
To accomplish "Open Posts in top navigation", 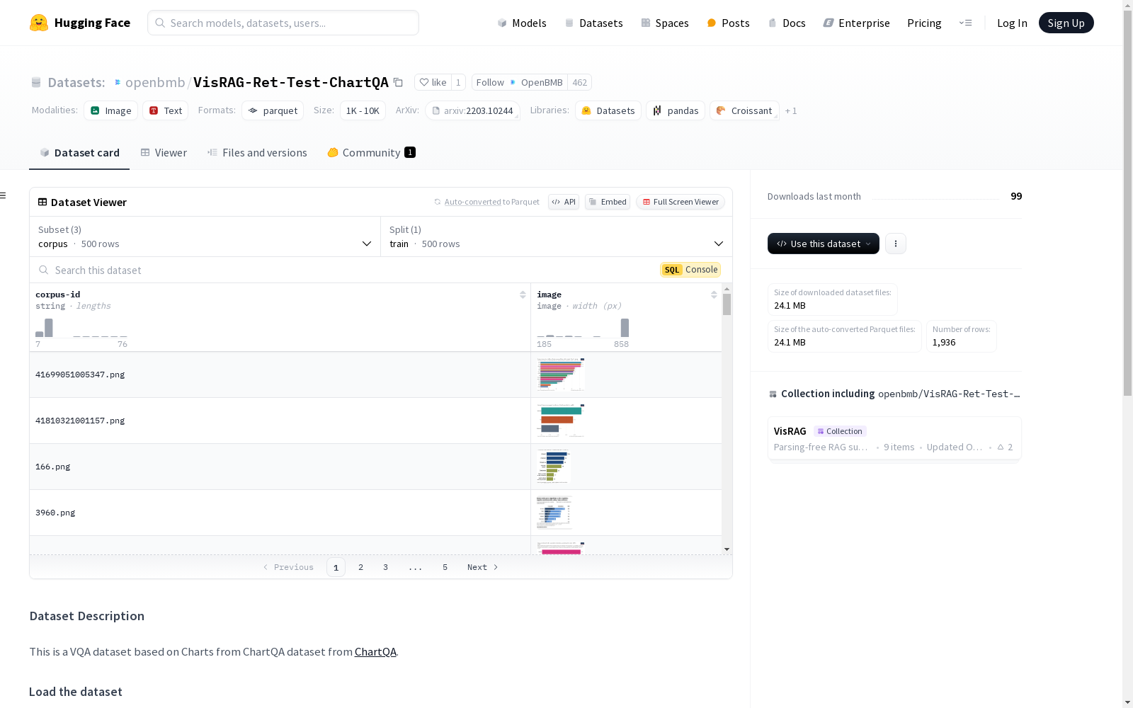I will pos(729,23).
